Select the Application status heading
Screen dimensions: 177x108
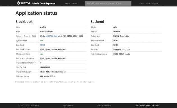(36, 13)
